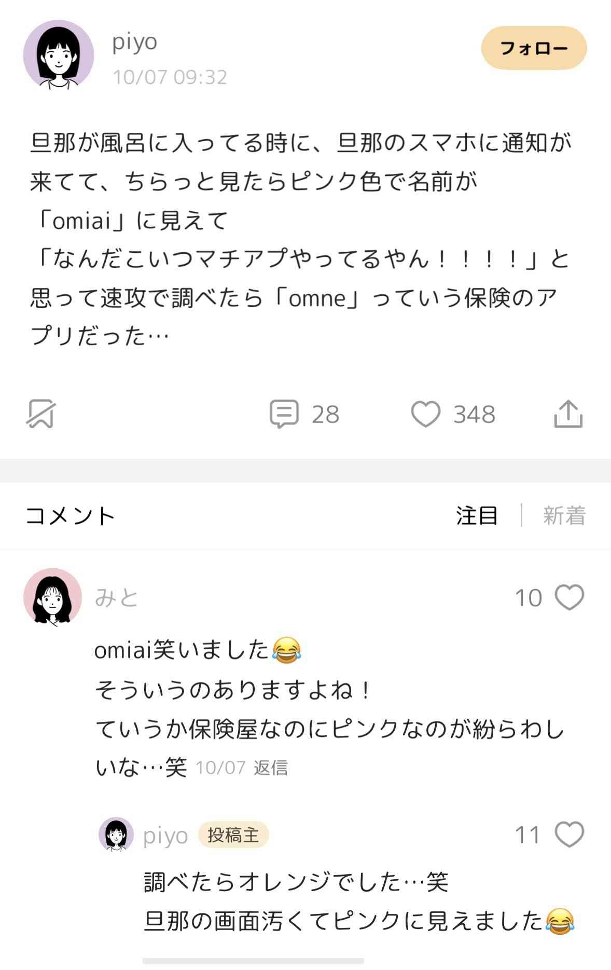Like the post with 348 hearts
611x970 pixels.
coord(425,414)
